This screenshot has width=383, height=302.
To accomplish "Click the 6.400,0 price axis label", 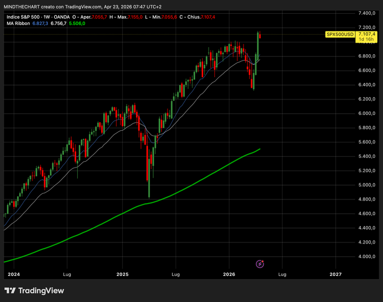I will [x=367, y=85].
